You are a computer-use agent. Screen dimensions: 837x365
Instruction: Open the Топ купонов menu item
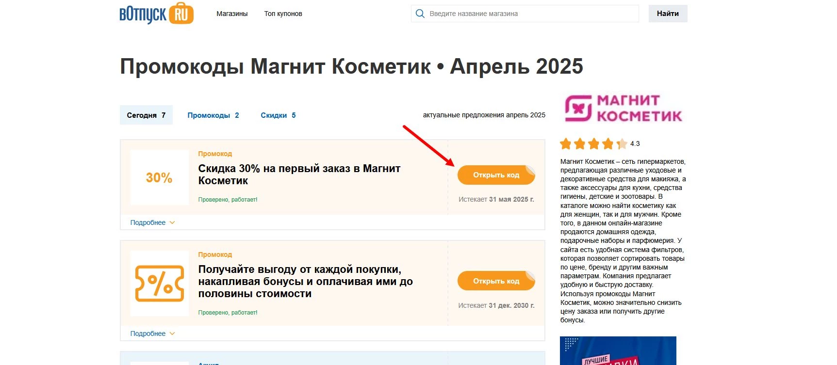point(283,14)
